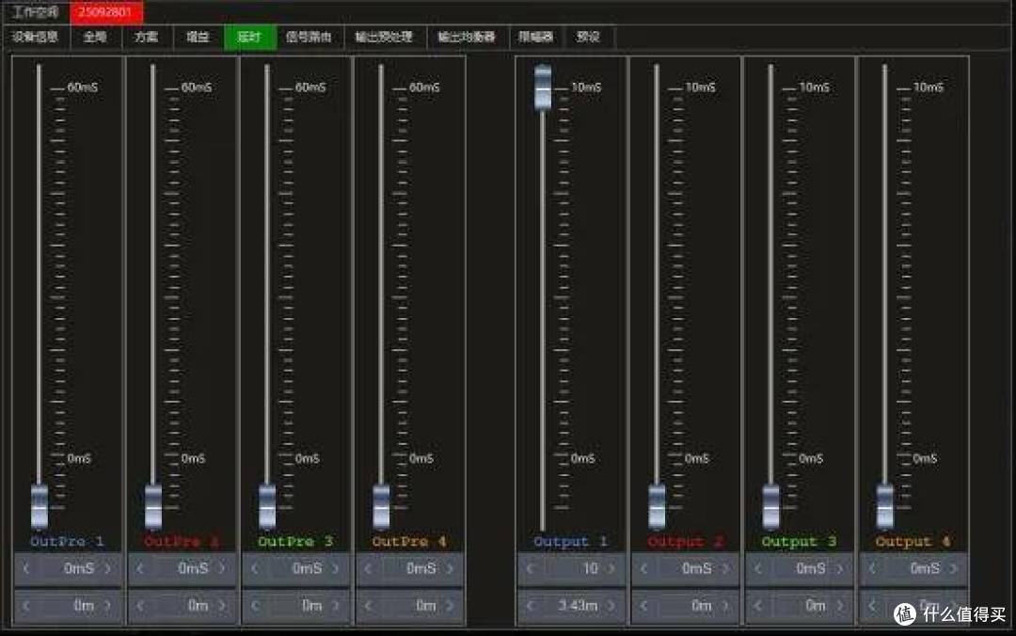This screenshot has height=636, width=1016.
Task: Increase Output 3 mS delay with right arrow
Action: tap(839, 568)
